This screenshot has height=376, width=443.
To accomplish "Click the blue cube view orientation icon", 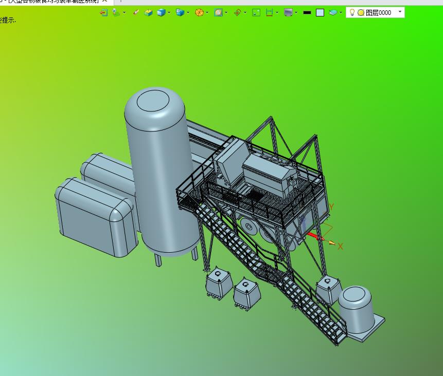I will pos(180,13).
